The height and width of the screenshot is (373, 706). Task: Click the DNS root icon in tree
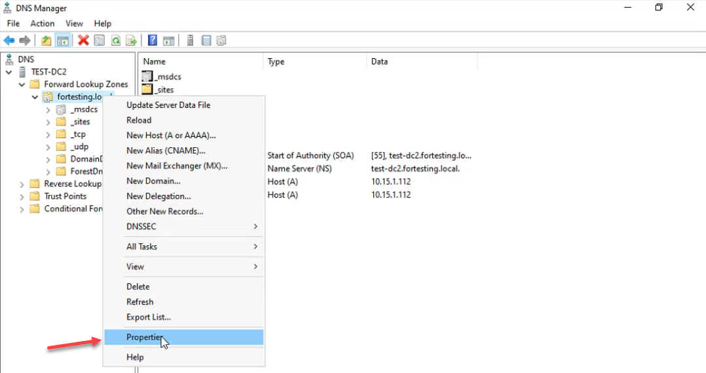pos(9,59)
